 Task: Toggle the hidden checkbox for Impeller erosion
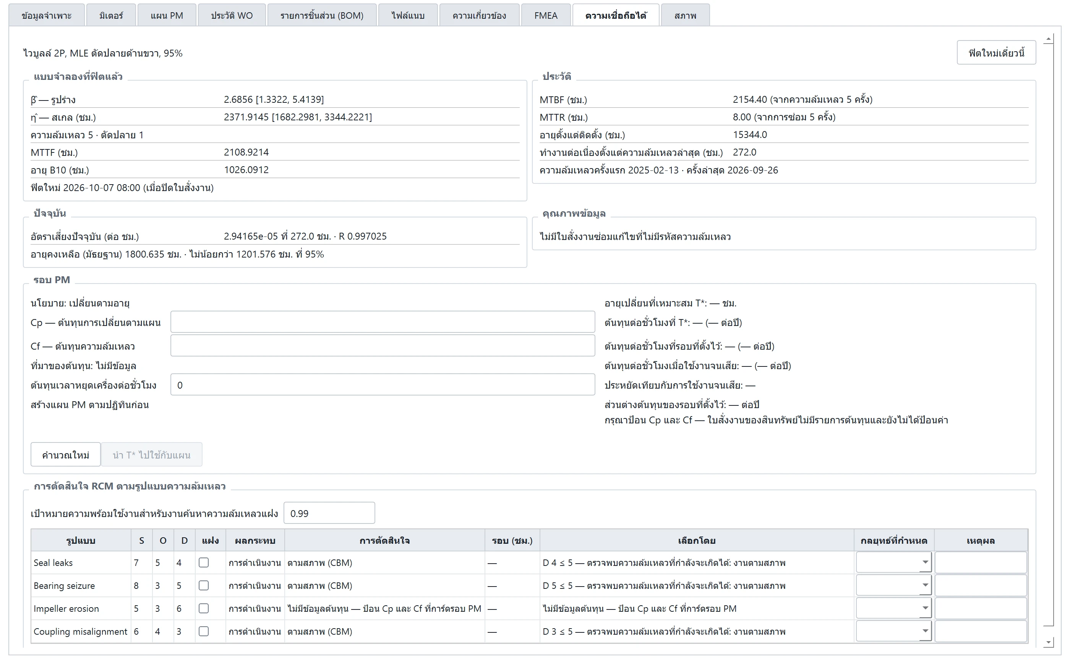pyautogui.click(x=204, y=608)
